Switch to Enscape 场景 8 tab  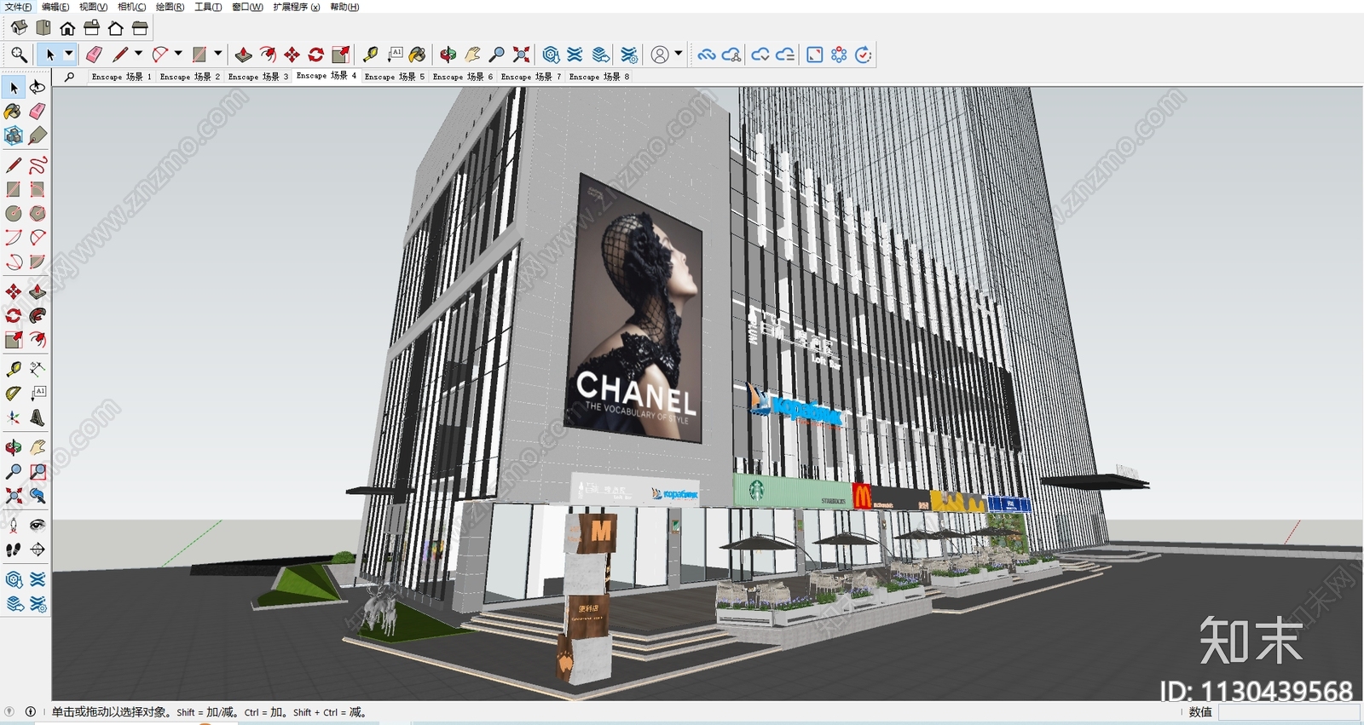(x=598, y=77)
